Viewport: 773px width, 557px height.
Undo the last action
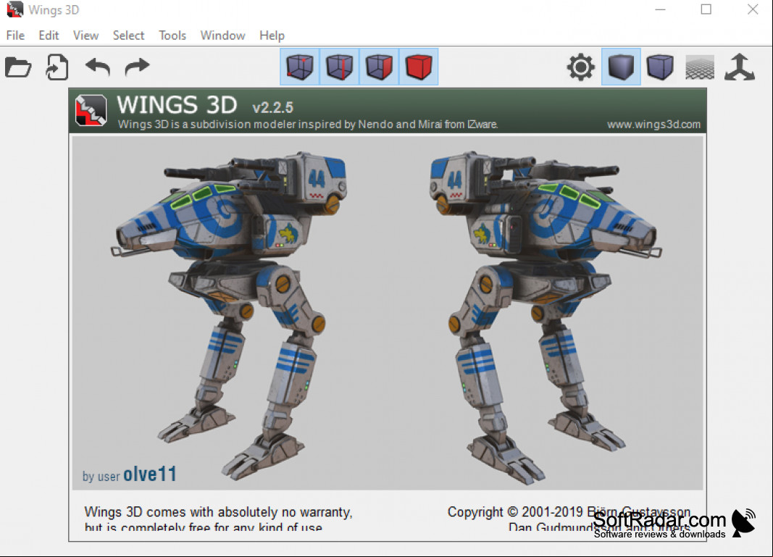pyautogui.click(x=97, y=67)
